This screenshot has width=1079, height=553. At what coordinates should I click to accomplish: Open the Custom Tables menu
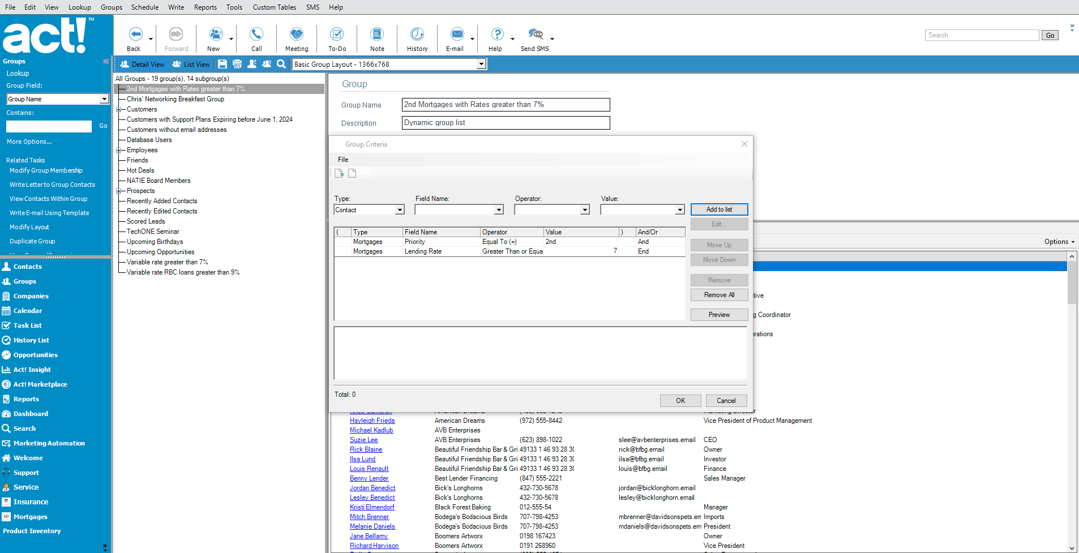coord(275,7)
